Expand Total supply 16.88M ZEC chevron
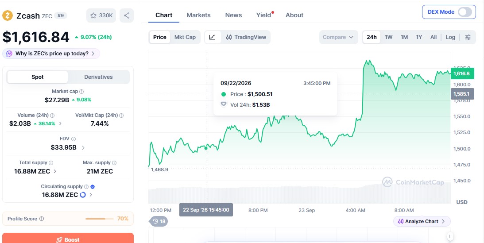484x243 pixels. [x=55, y=171]
